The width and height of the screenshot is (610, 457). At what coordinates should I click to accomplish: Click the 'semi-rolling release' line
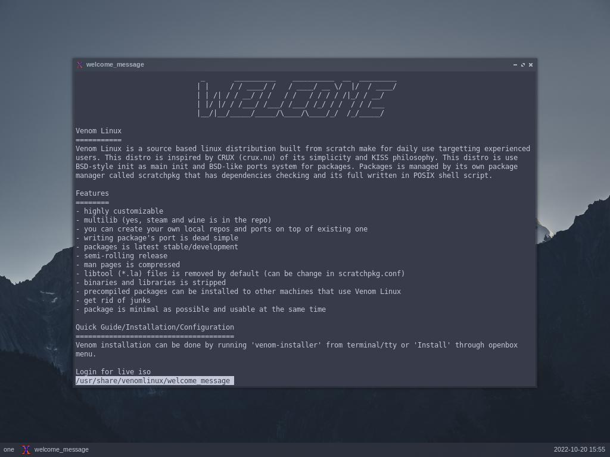[122, 256]
